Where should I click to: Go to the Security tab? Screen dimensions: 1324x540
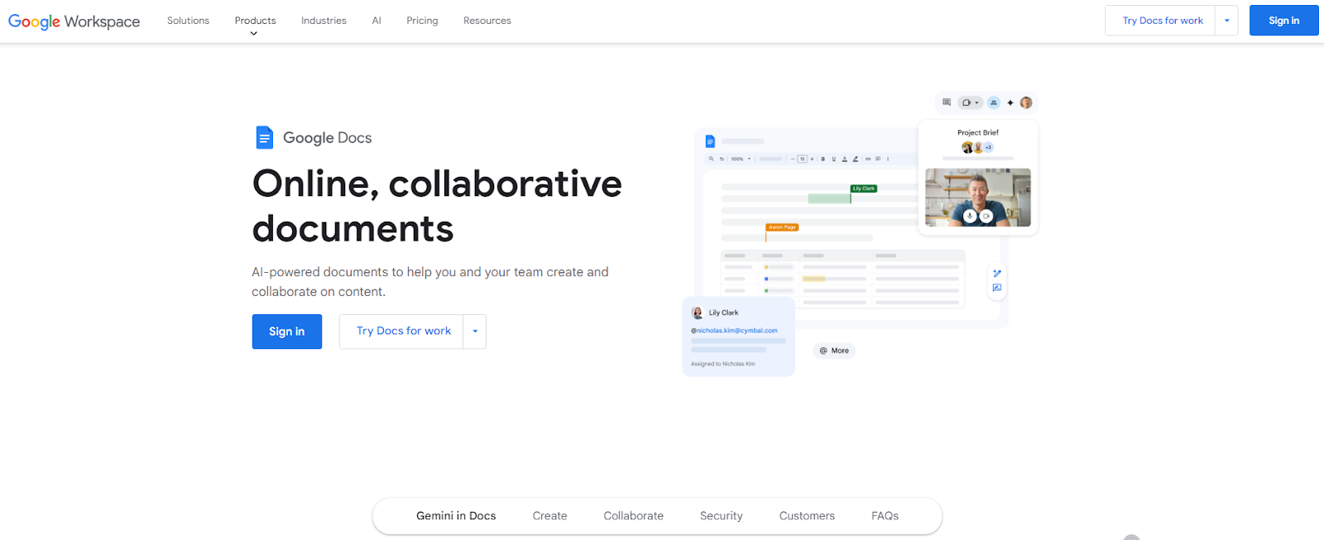tap(722, 516)
